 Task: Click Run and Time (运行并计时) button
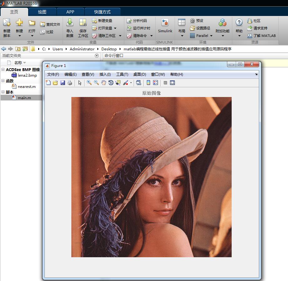[x=138, y=28]
